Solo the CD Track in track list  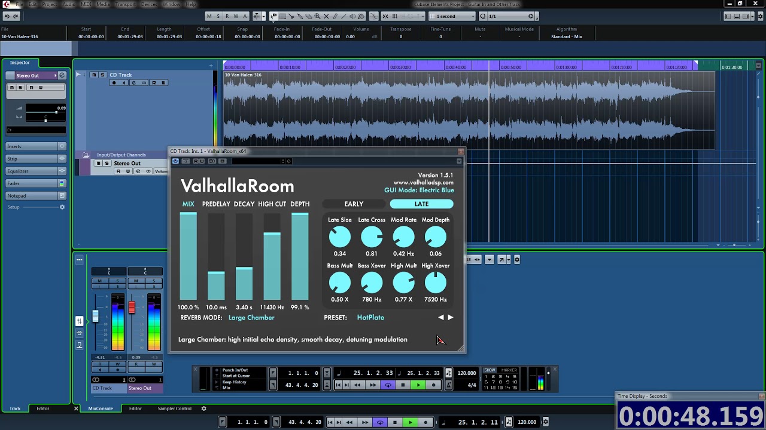[x=102, y=75]
